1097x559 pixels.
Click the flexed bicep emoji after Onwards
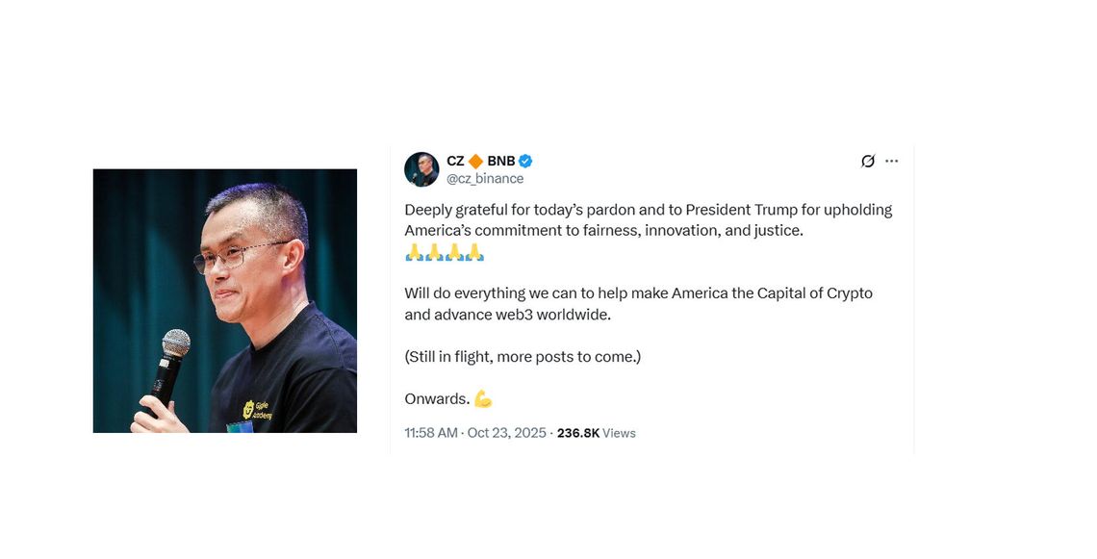[x=481, y=397]
